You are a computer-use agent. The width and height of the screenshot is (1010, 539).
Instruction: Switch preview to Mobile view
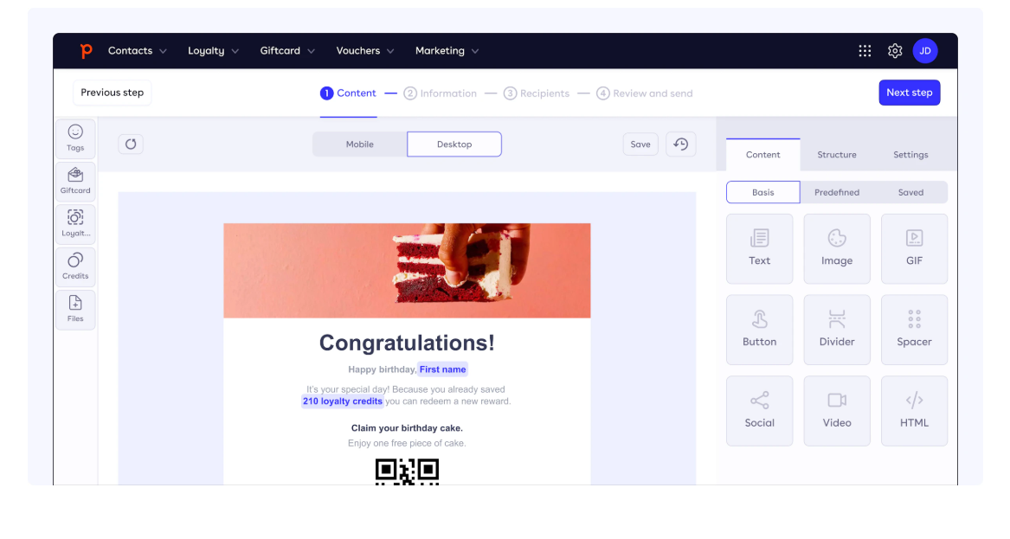click(x=359, y=144)
